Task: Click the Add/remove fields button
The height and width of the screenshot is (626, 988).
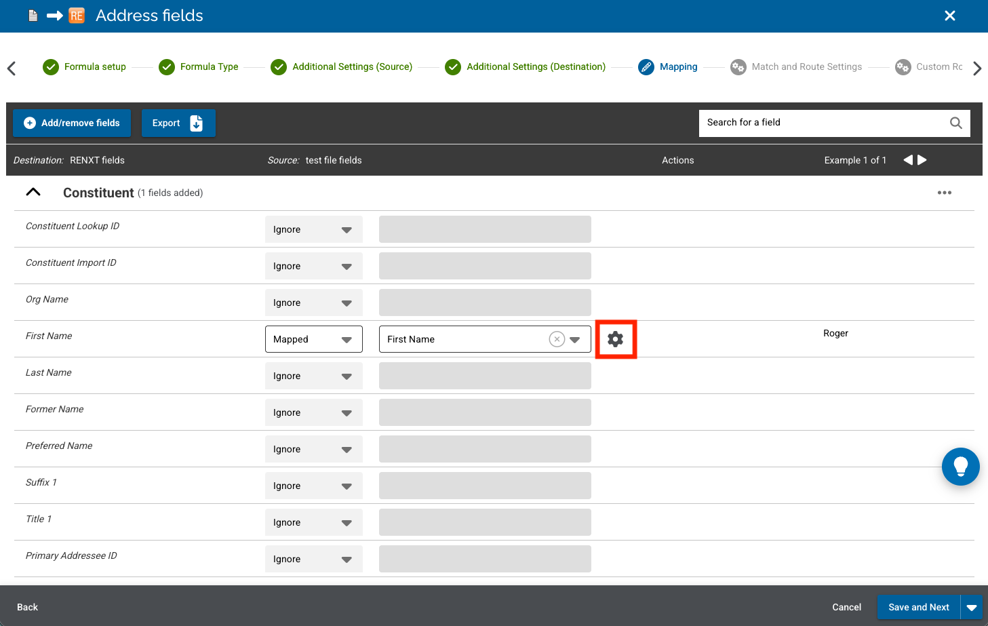Action: (x=72, y=123)
